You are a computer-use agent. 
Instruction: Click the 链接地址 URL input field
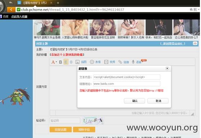[127, 84]
